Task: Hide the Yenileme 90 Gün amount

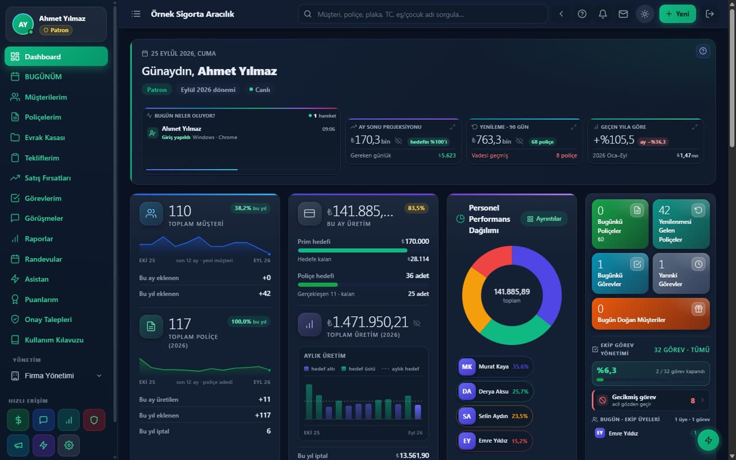Action: (x=520, y=141)
